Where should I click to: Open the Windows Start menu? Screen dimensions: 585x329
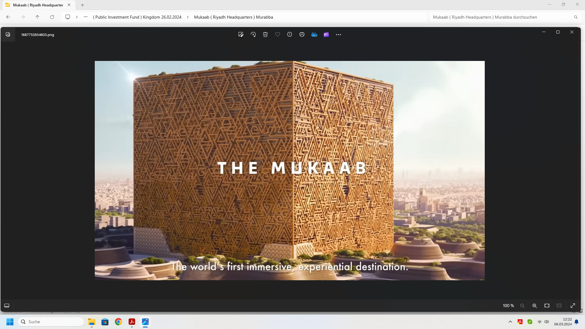(10, 322)
